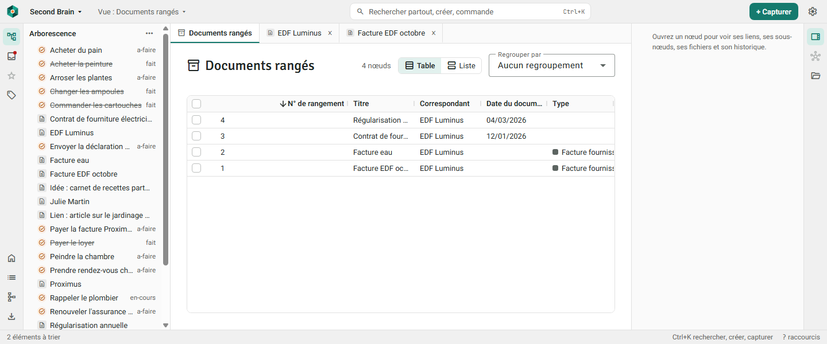The image size is (827, 344).
Task: Check the row checkbox for Facture EDF octobre
Action: pyautogui.click(x=196, y=168)
